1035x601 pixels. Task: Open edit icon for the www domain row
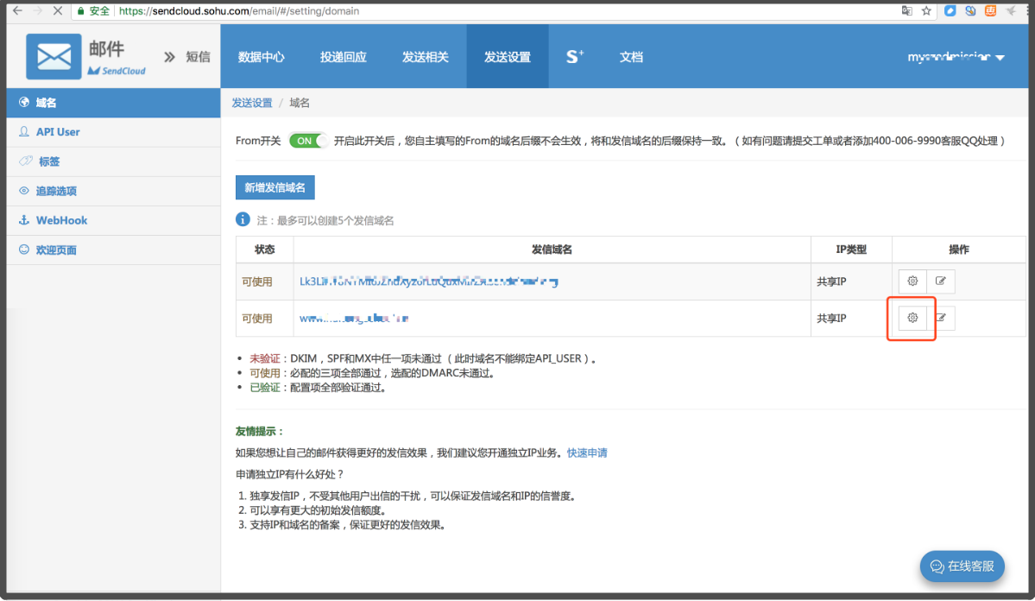click(941, 318)
